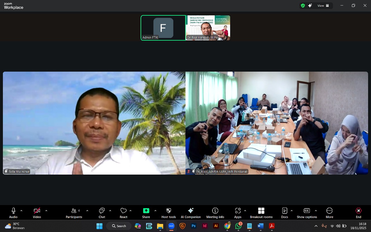Open Host tools shield icon
This screenshot has height=232, width=371.
point(169,213)
